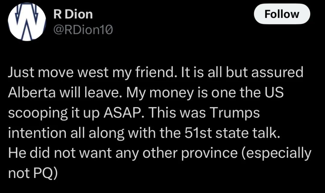
Task: Click '(especially' at the end of fifth line
Action: [276, 154]
